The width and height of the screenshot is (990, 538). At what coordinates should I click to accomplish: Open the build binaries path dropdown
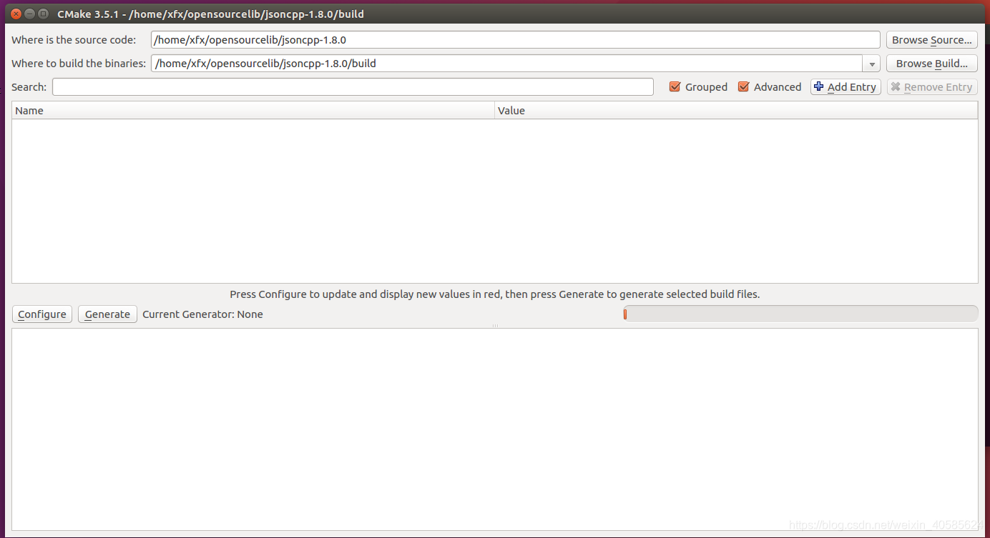[x=871, y=64]
